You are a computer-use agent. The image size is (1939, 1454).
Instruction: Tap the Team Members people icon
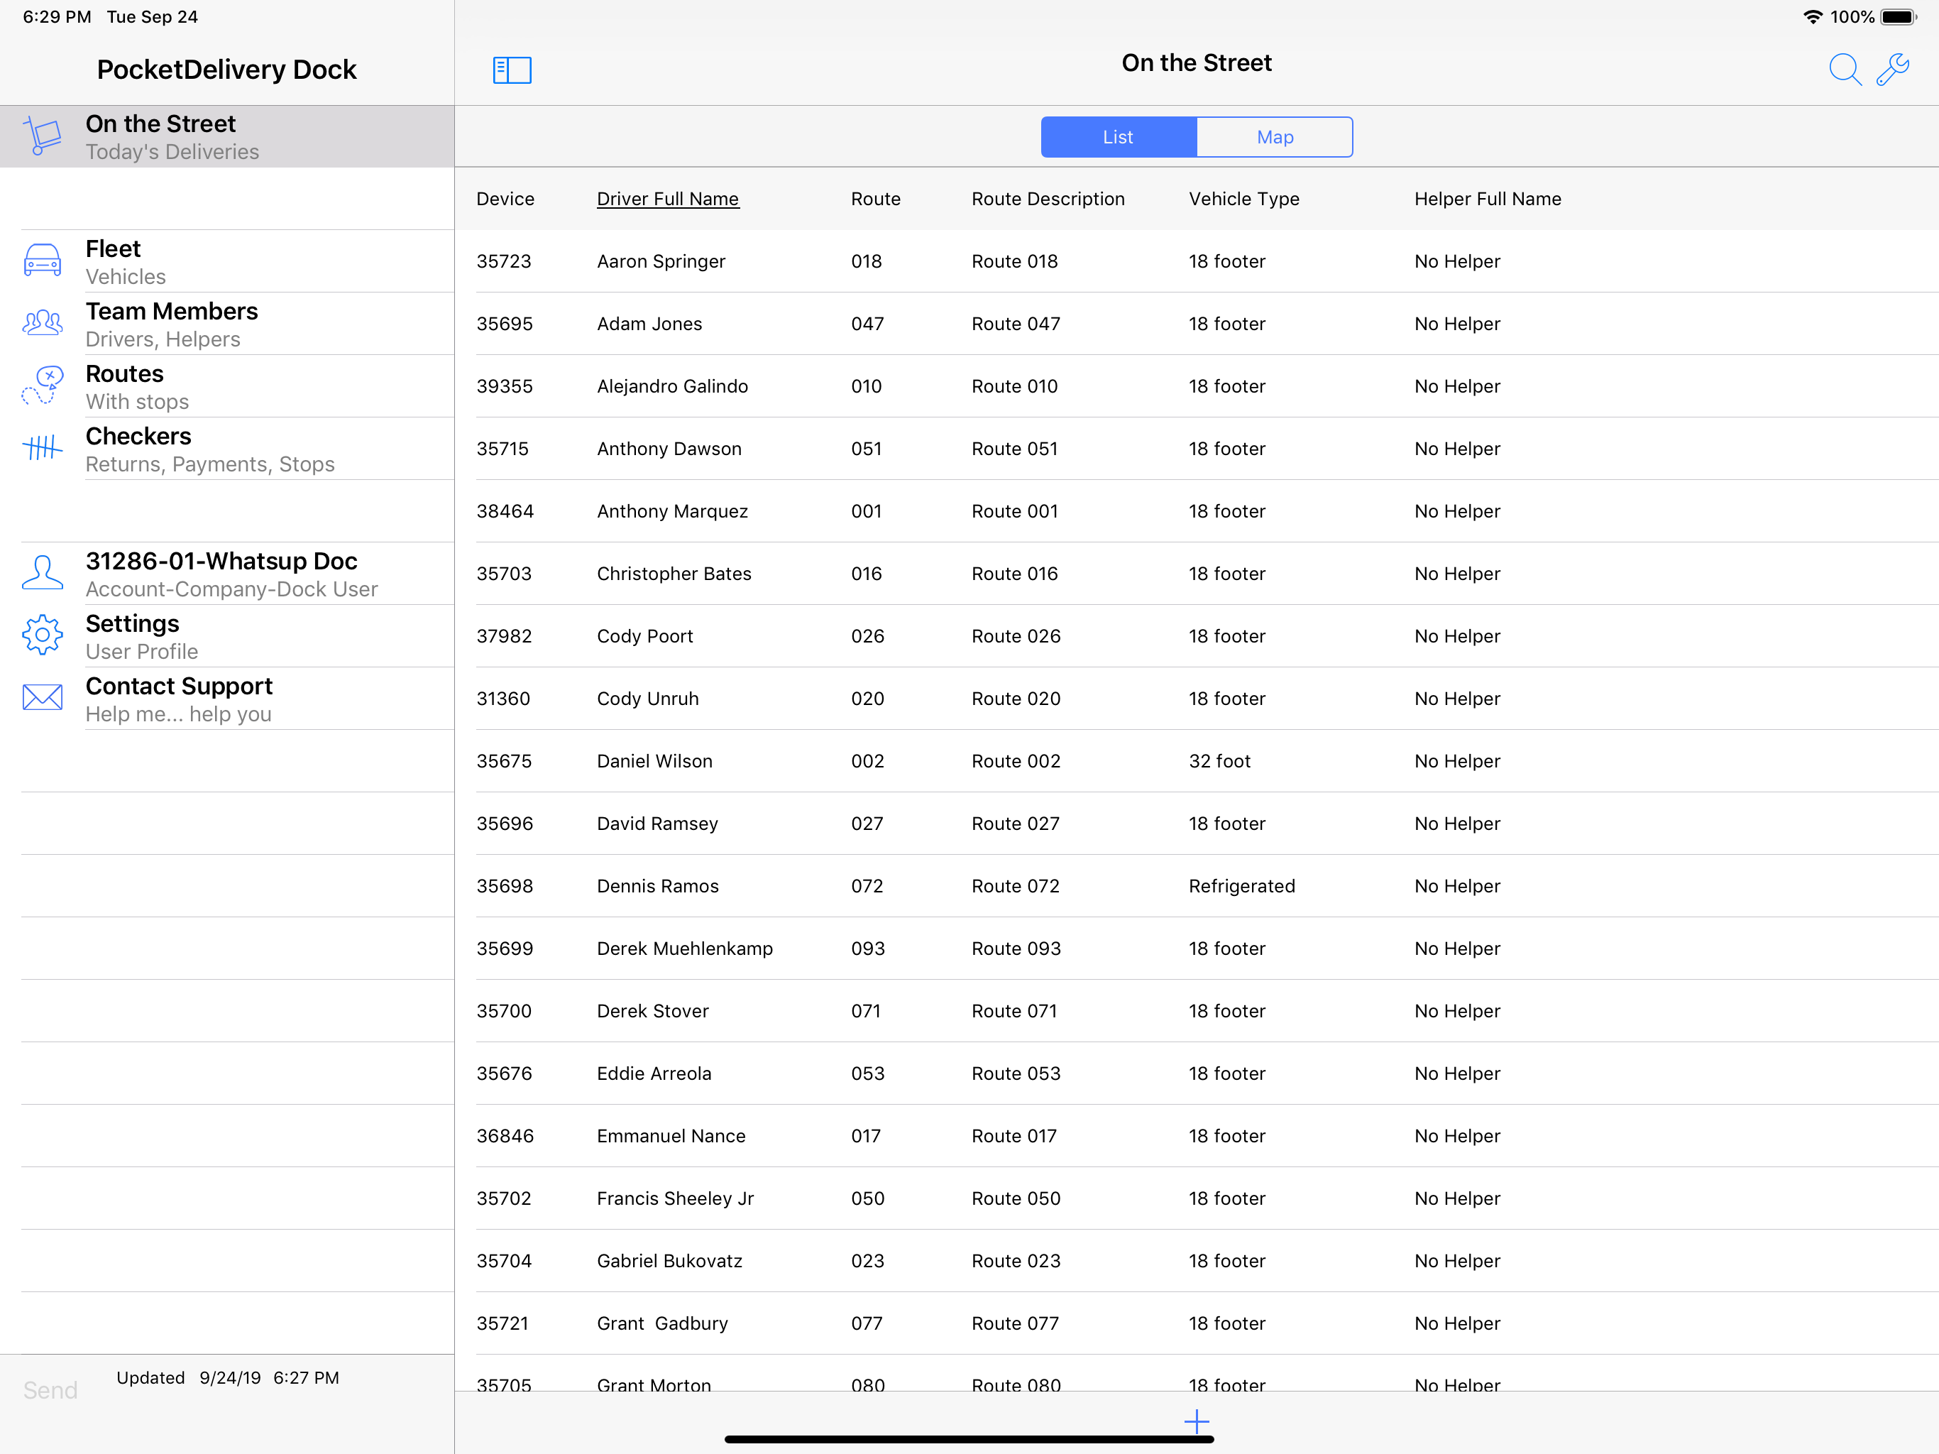[x=42, y=324]
